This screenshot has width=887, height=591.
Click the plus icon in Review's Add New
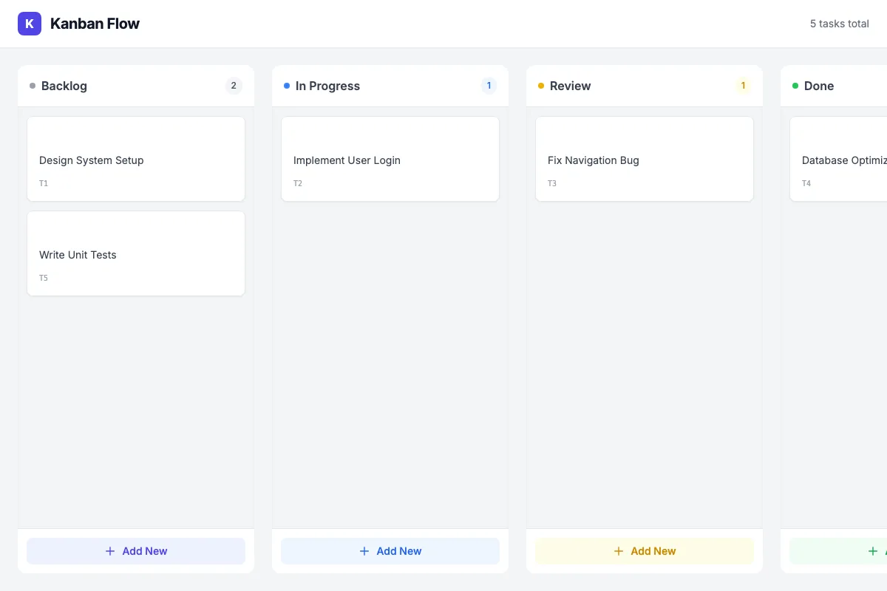point(618,551)
